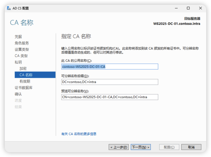The height and width of the screenshot is (157, 211).
Task: Open the 凭据 step in sidebar
Action: tap(18, 37)
